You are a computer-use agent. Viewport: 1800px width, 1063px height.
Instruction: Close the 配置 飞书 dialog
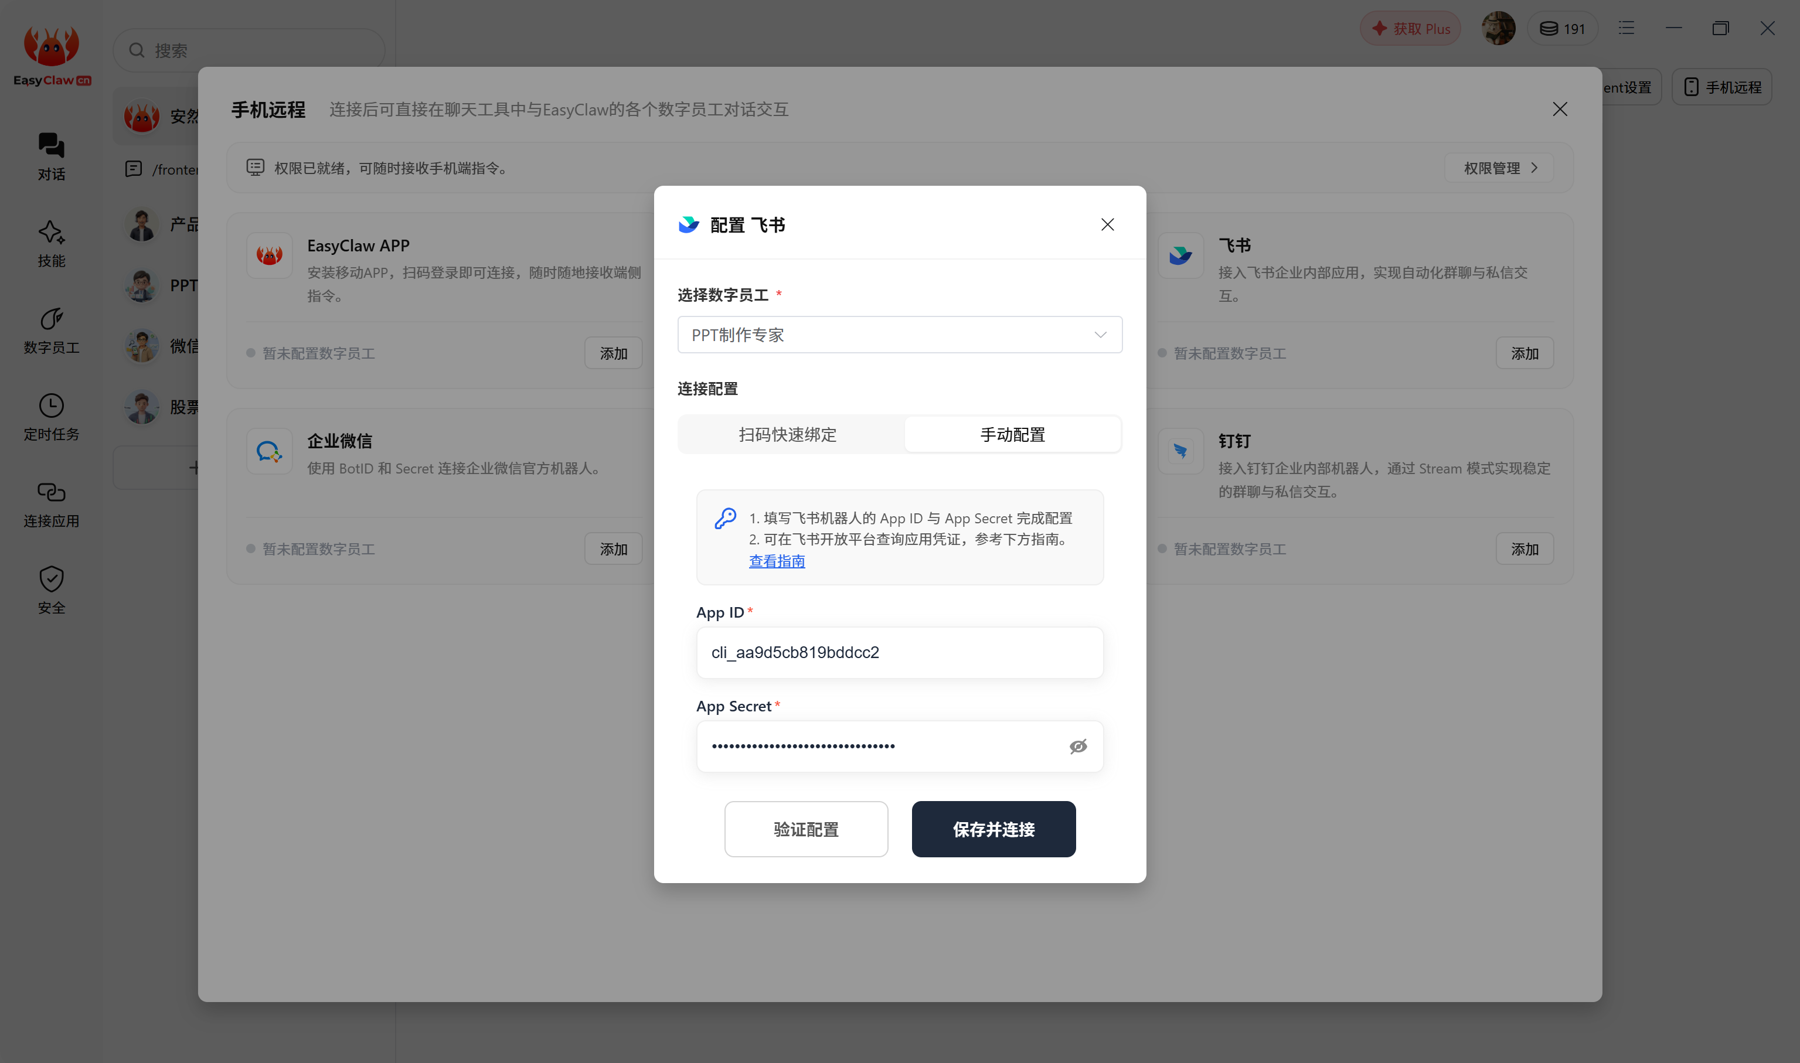click(x=1107, y=225)
